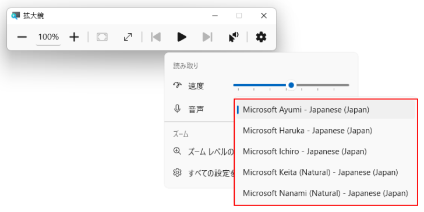
Task: Zoom in with the plus button
Action: tap(74, 37)
